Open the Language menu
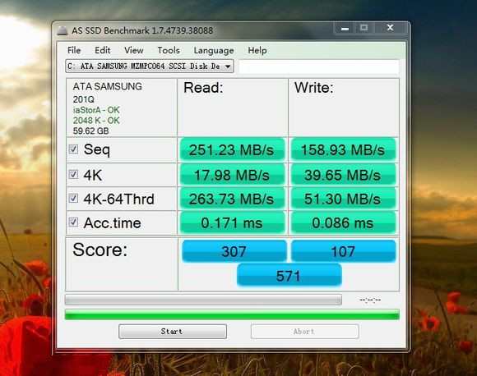The height and width of the screenshot is (376, 477). click(x=214, y=50)
